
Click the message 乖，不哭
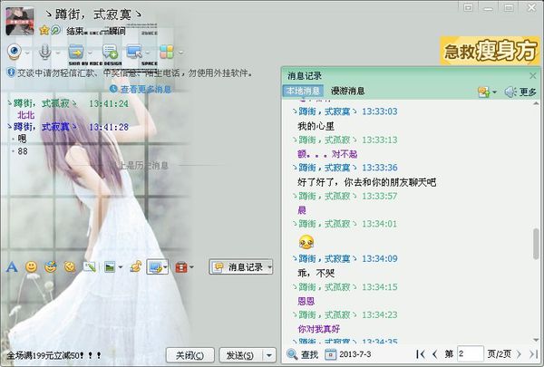[x=316, y=273]
